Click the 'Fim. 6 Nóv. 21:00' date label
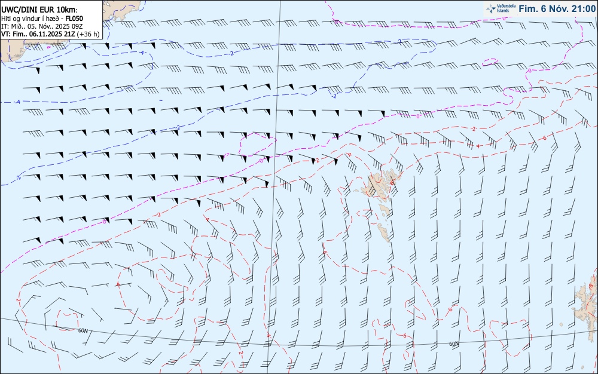The image size is (598, 374). pos(557,9)
